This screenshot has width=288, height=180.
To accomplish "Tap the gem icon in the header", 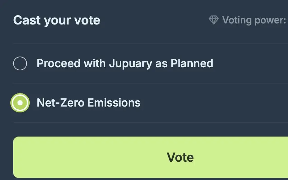I will point(214,20).
